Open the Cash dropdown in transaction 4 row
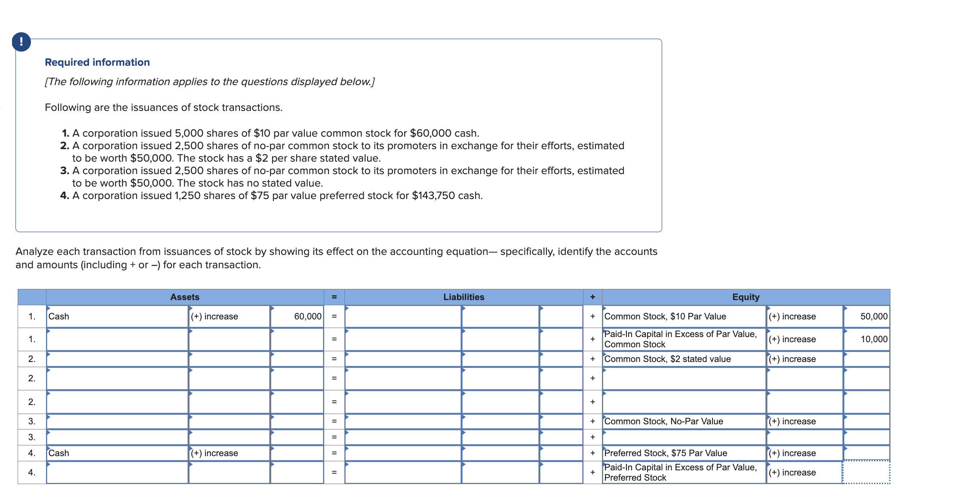 117,453
